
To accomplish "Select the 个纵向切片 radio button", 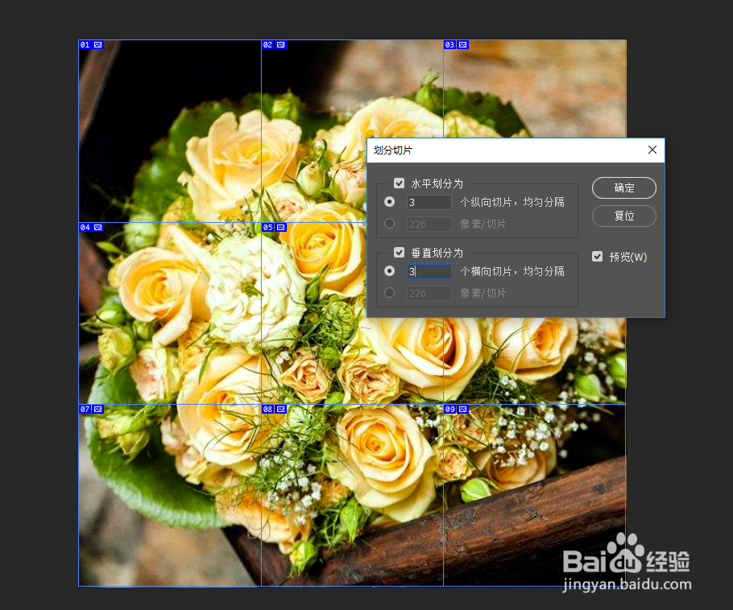I will [x=390, y=202].
